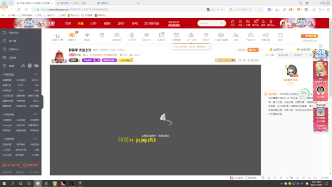Expand the 单机热游 section "全部" link
The height and width of the screenshot is (187, 332).
tap(36, 115)
